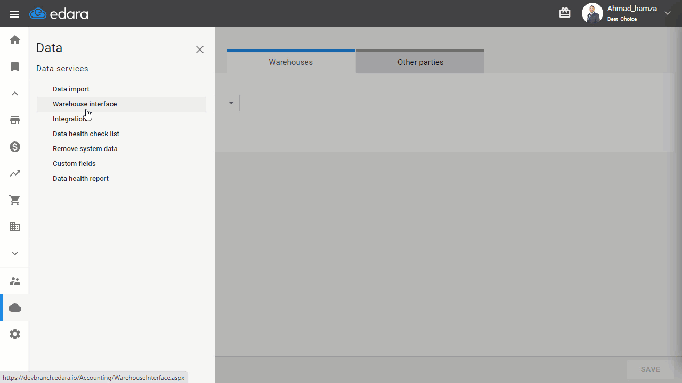Switch to the Warehouses tab
The width and height of the screenshot is (682, 383).
click(x=291, y=62)
